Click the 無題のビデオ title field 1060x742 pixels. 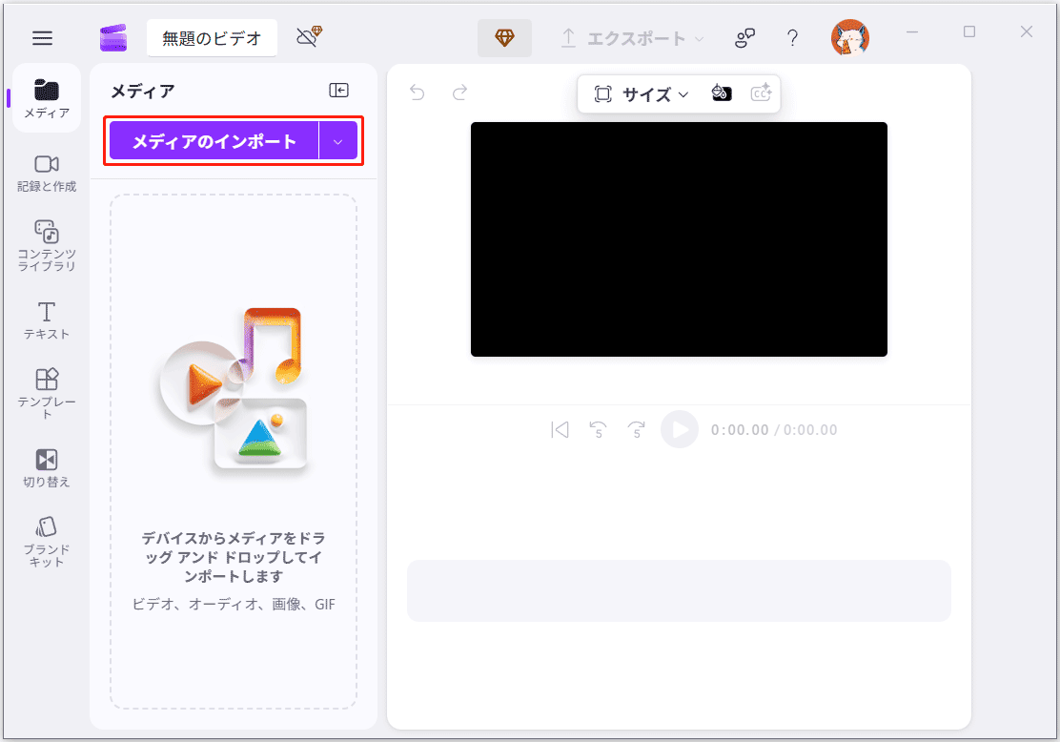[x=212, y=38]
